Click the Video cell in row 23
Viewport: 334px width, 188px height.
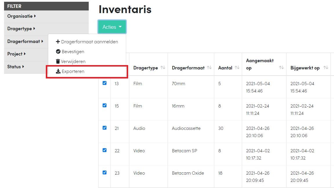tap(139, 173)
